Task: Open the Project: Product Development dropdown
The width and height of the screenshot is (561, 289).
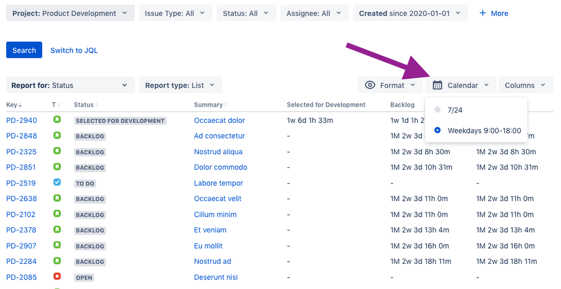Action: click(70, 13)
